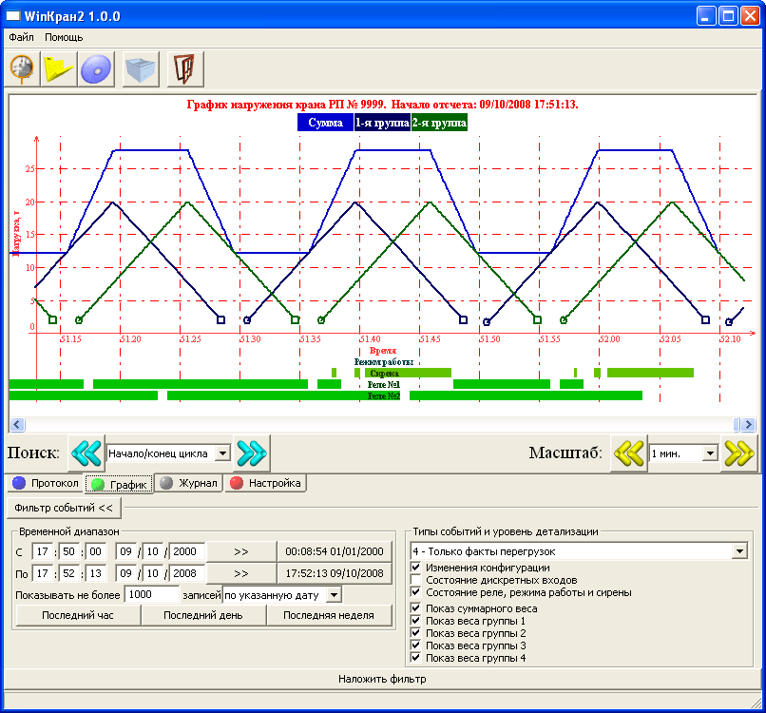
Task: Toggle Показ веса группы 3 checkbox
Action: point(415,646)
